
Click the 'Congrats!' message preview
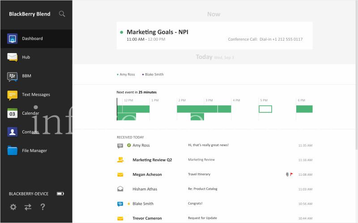195,203
